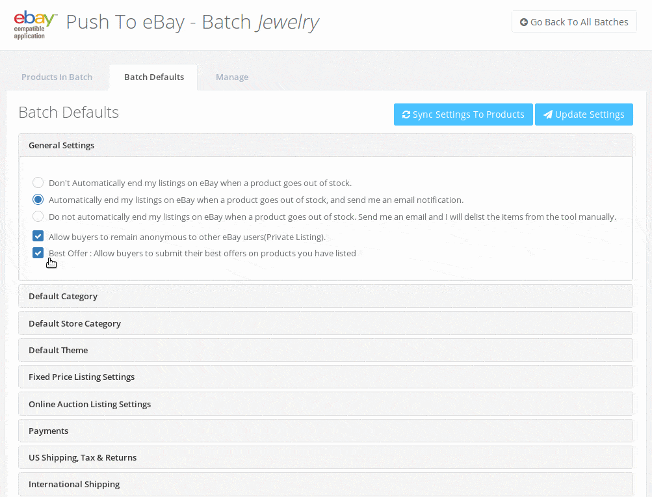Expand Fixed Price Listing Settings
The width and height of the screenshot is (652, 497).
(82, 377)
